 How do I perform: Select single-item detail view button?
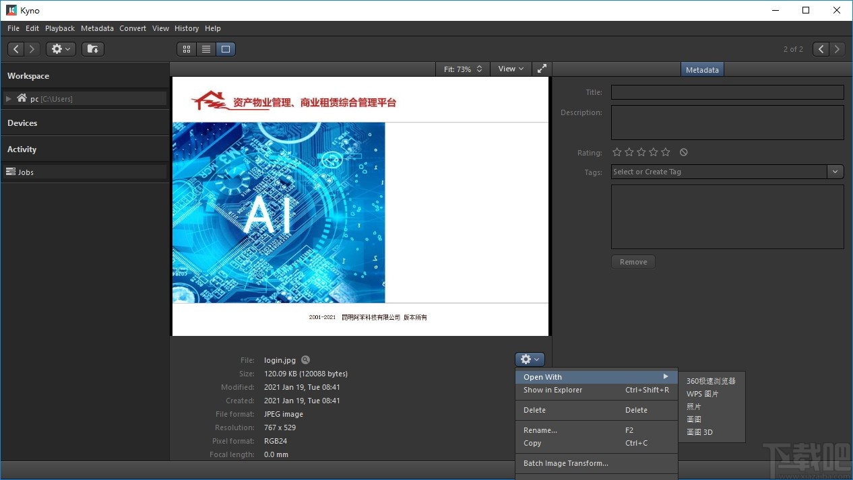coord(226,49)
